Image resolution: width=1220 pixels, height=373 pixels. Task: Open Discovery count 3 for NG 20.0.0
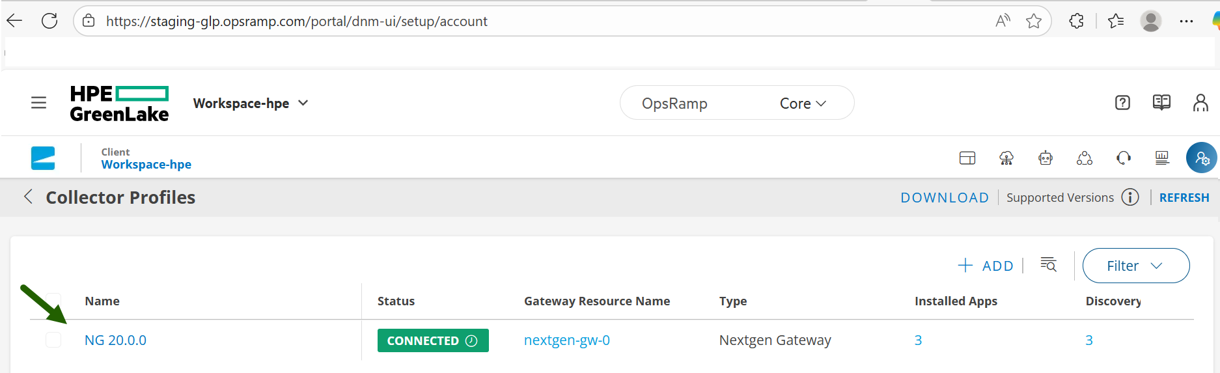pos(1088,340)
